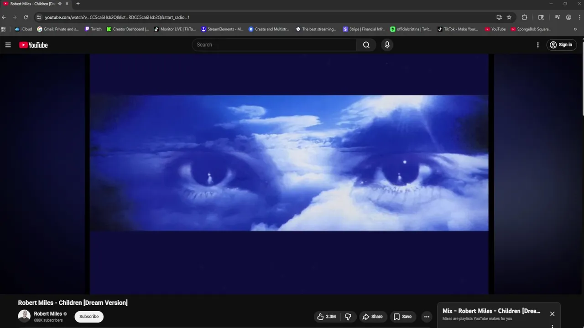Mute the tab via speaker icon
The width and height of the screenshot is (584, 328).
tap(59, 4)
